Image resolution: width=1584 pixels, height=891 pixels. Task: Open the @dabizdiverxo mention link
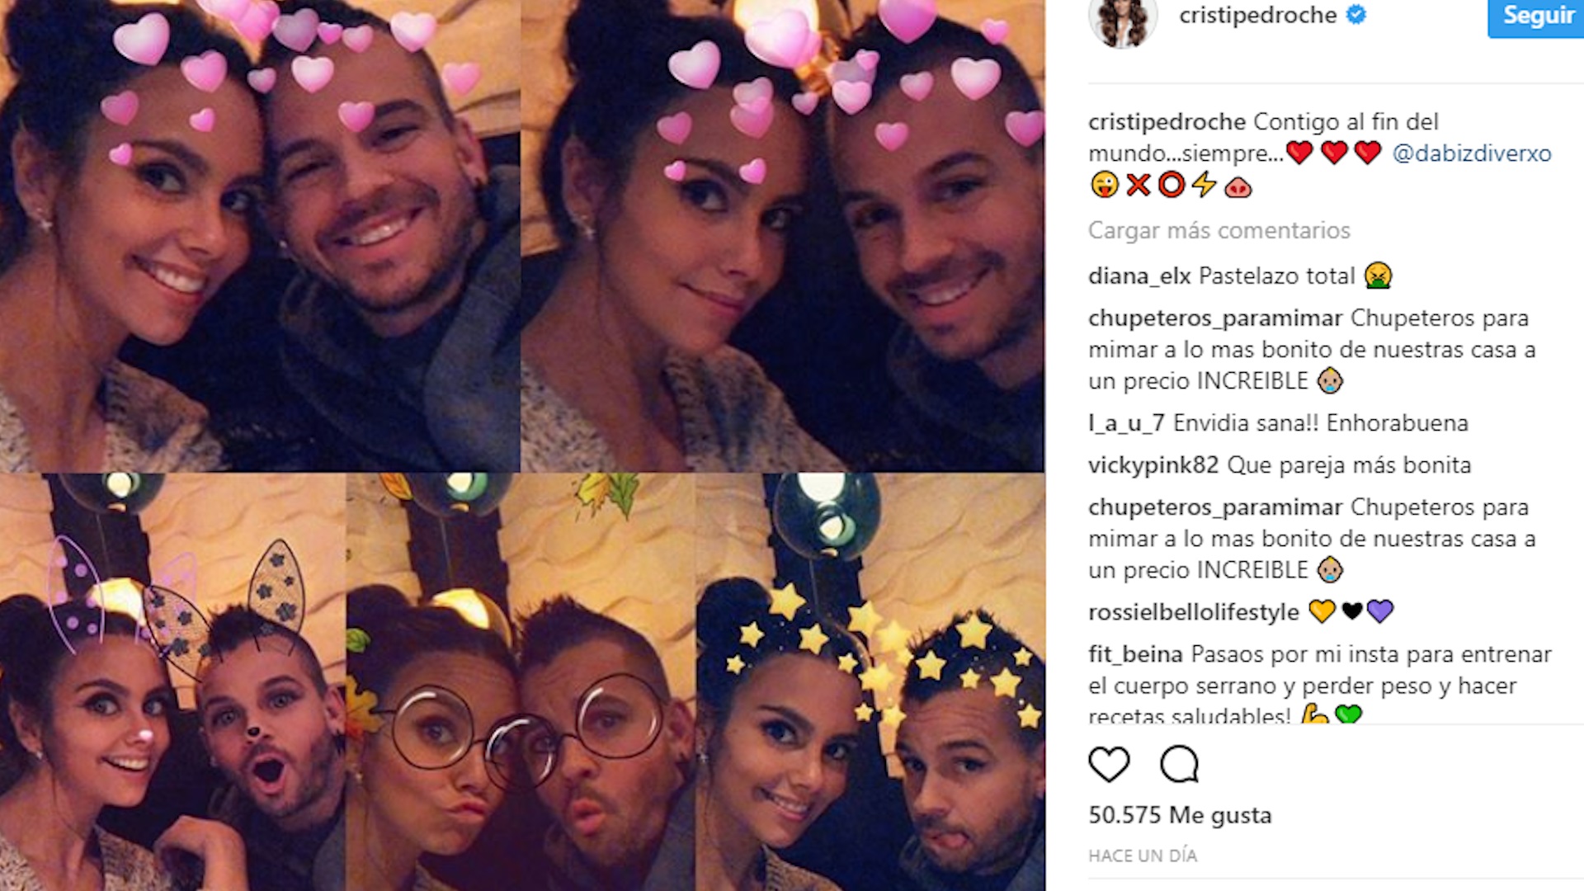[x=1472, y=153]
